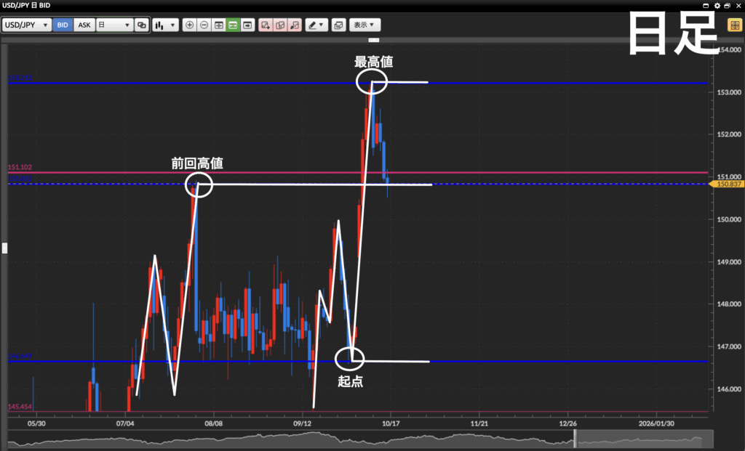Open the pencil drawing tools menu

click(x=316, y=25)
